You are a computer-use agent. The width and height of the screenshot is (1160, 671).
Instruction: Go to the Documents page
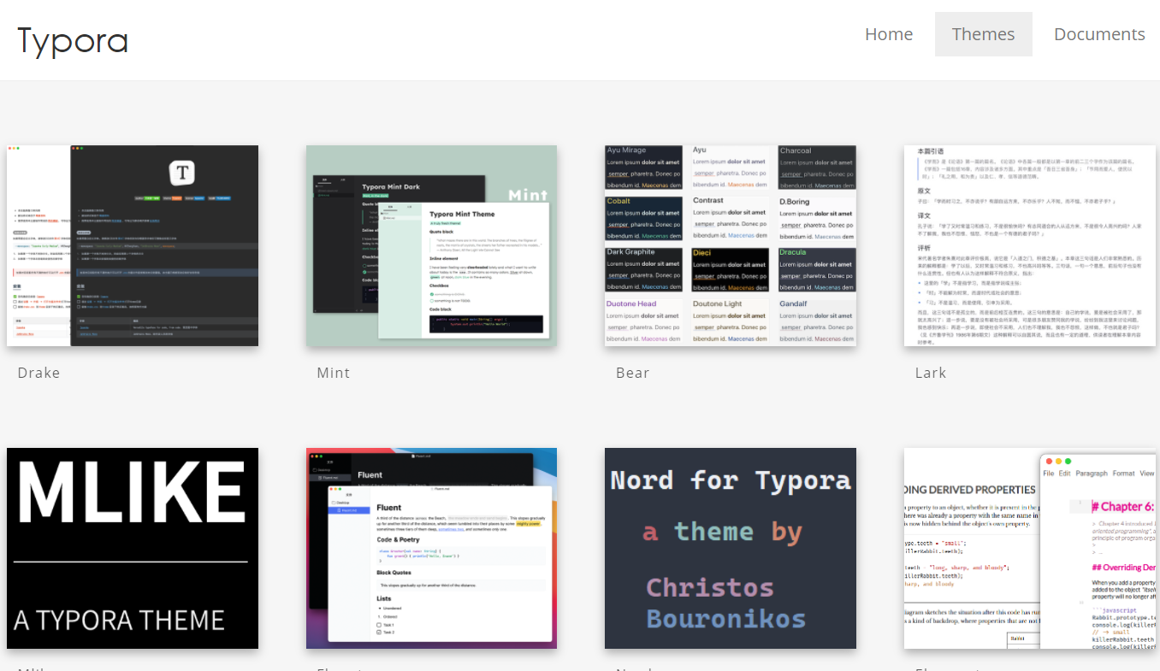(x=1099, y=34)
